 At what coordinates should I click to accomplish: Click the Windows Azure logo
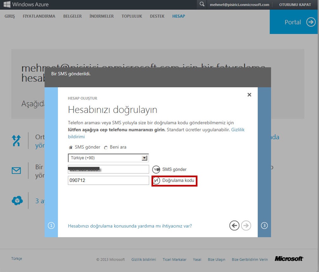click(x=26, y=5)
